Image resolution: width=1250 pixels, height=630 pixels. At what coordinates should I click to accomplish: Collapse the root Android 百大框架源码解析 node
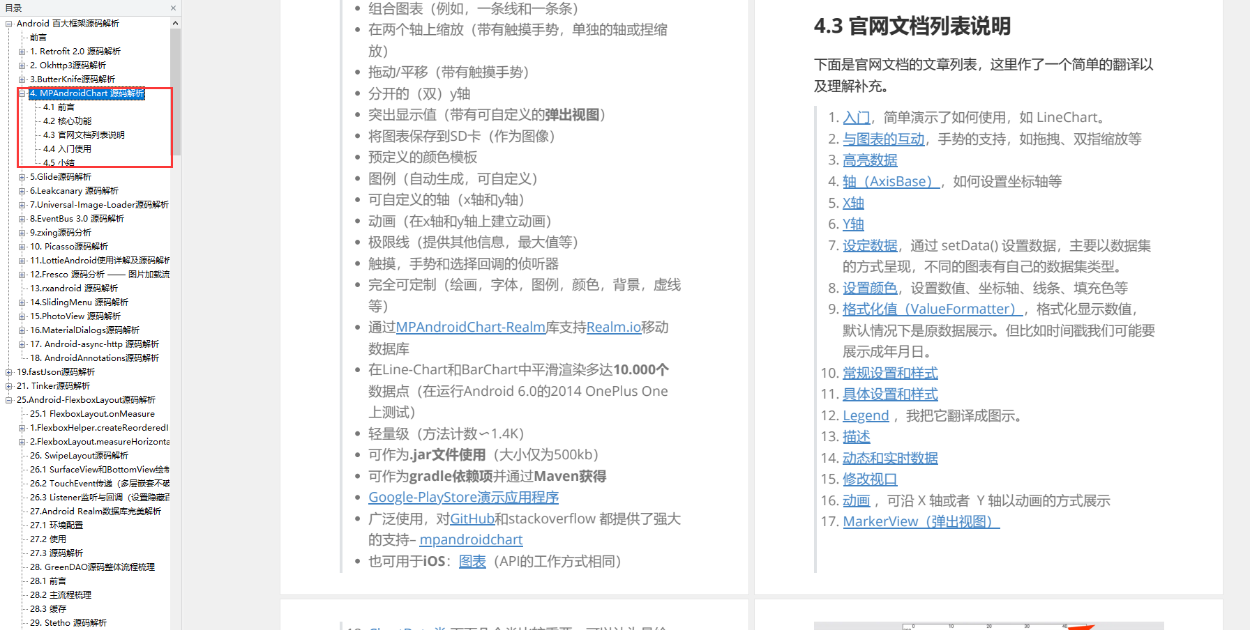click(9, 24)
